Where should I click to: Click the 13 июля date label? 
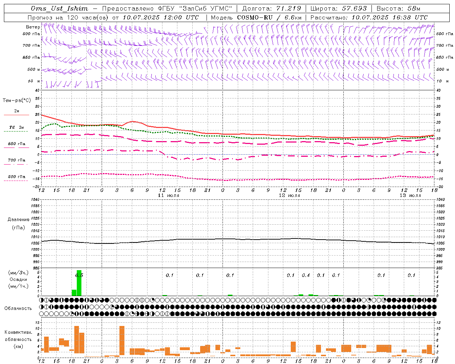click(x=410, y=196)
